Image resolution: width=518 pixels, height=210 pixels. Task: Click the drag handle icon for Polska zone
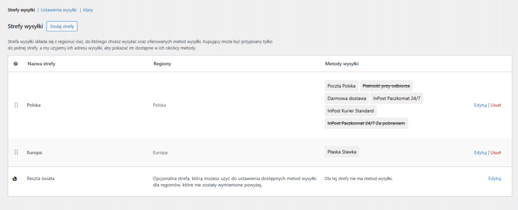coord(16,105)
